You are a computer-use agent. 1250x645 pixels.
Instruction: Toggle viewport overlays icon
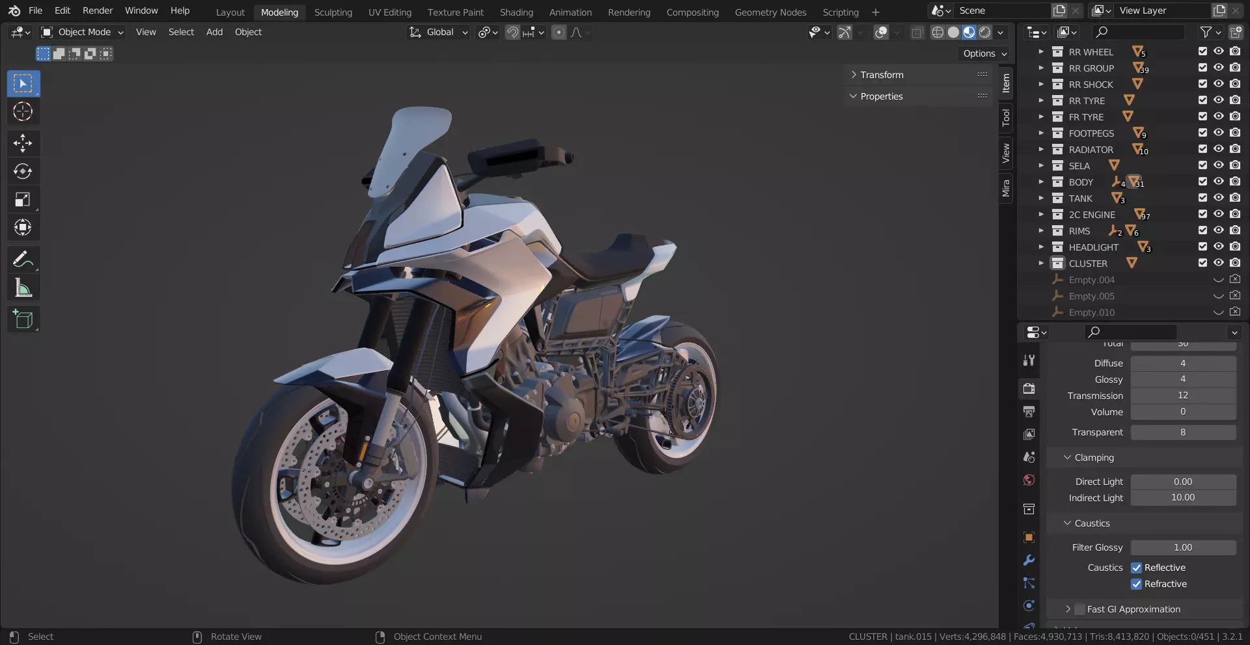click(881, 33)
